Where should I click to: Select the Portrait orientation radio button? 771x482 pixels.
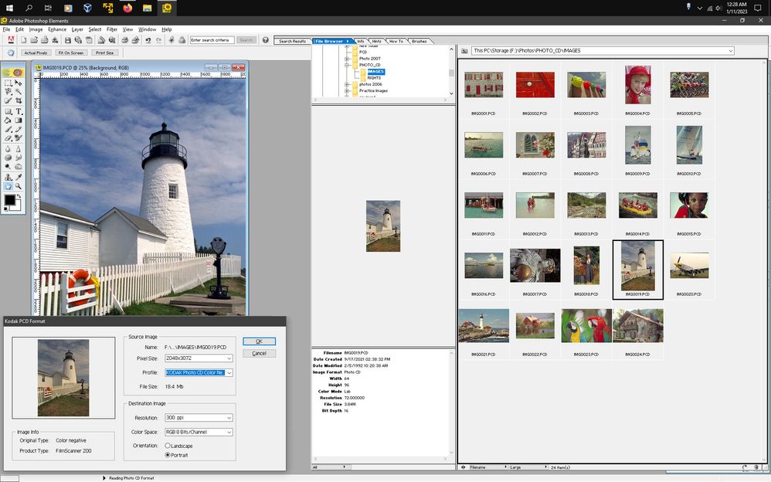coord(167,456)
